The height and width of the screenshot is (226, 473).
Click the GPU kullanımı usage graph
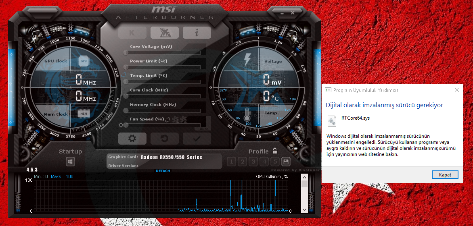click(161, 196)
